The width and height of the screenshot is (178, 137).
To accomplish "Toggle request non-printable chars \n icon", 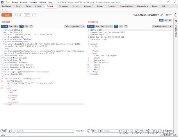I will (x=26, y=26).
